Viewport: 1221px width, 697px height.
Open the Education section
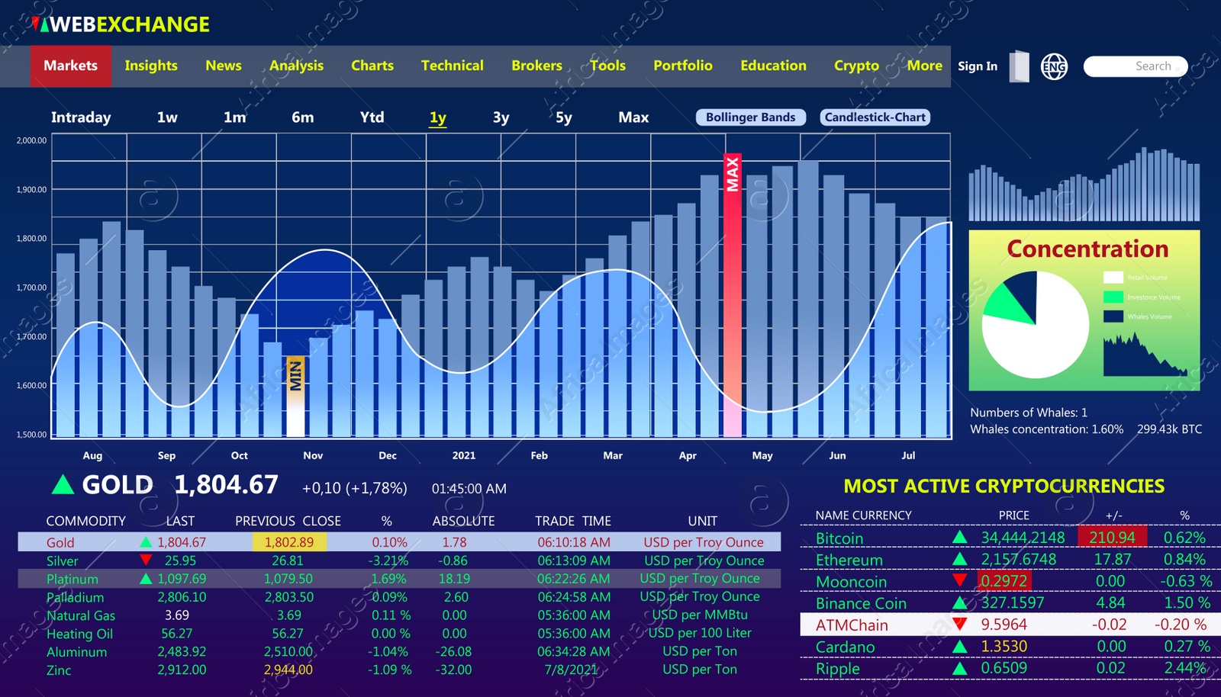[773, 66]
